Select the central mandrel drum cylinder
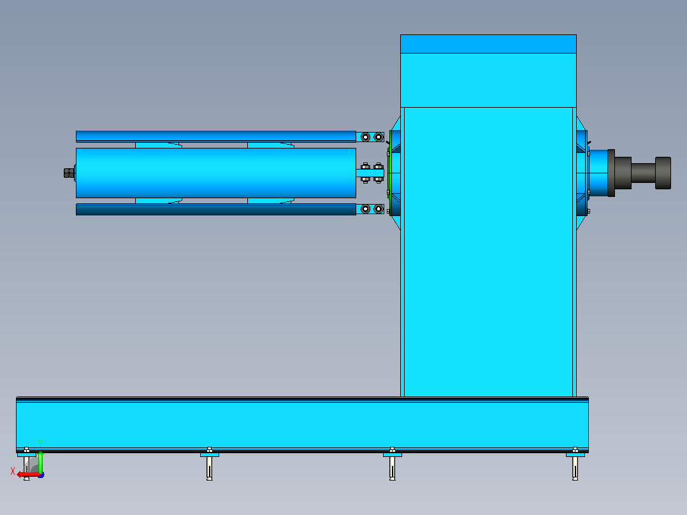This screenshot has height=515, width=687. point(216,173)
